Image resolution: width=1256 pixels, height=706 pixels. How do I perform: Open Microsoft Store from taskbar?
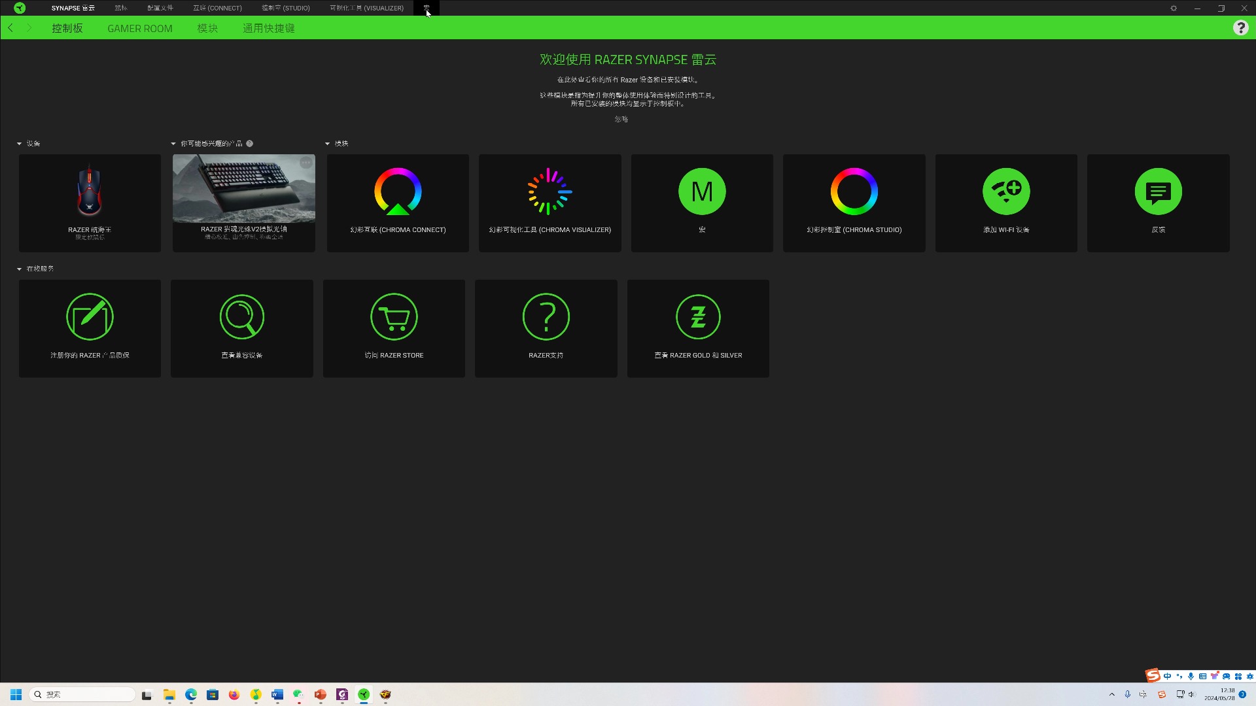point(213,694)
